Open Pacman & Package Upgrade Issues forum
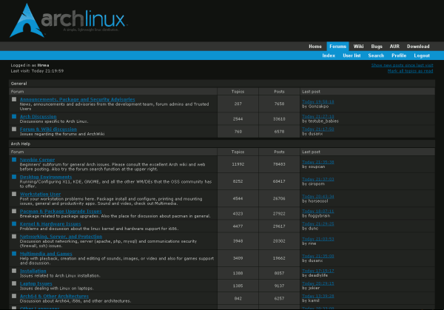The image size is (444, 310). pos(61,211)
